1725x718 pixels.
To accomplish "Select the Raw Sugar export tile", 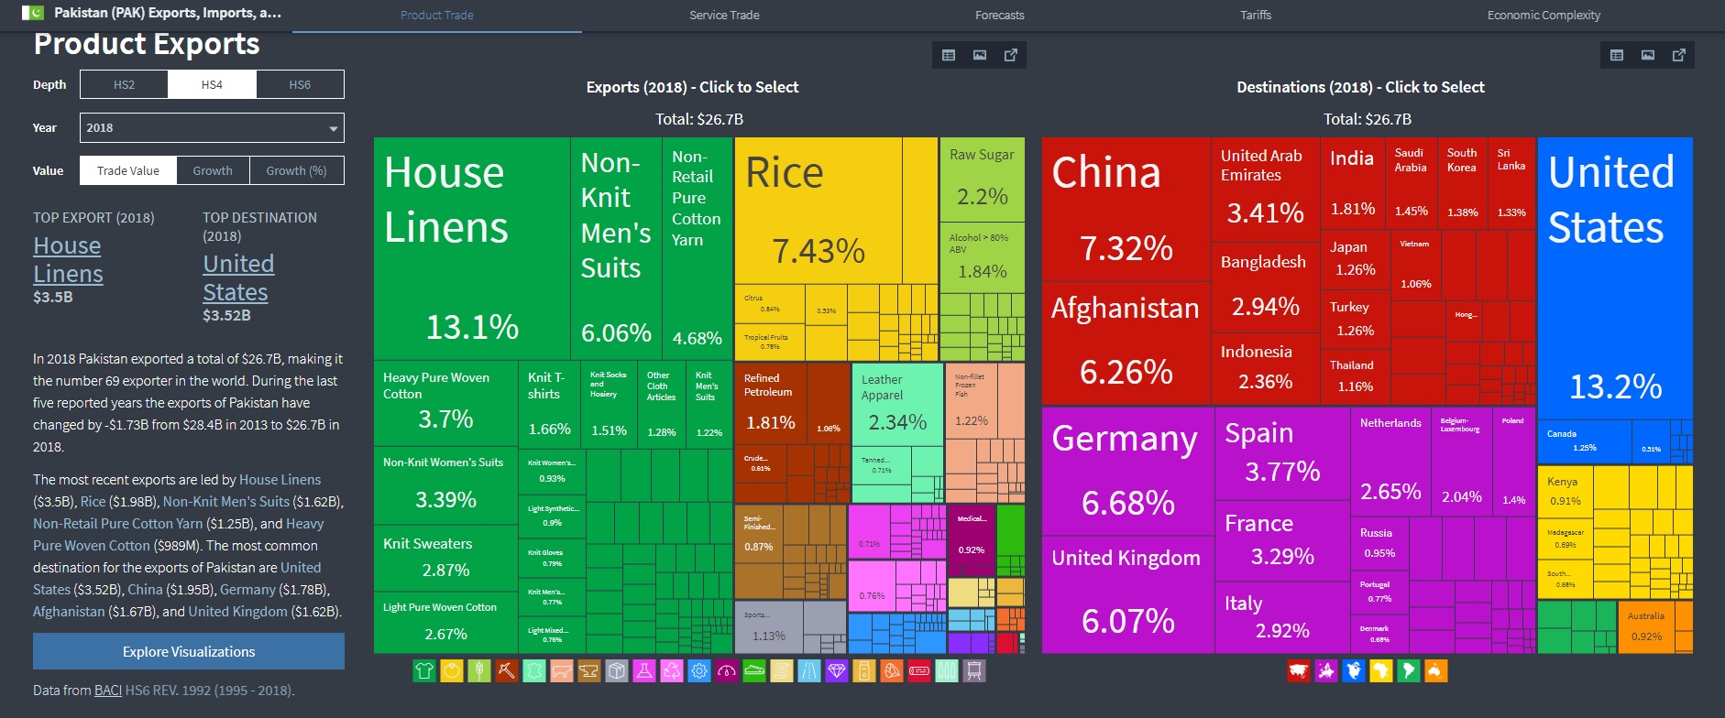I will tap(982, 179).
